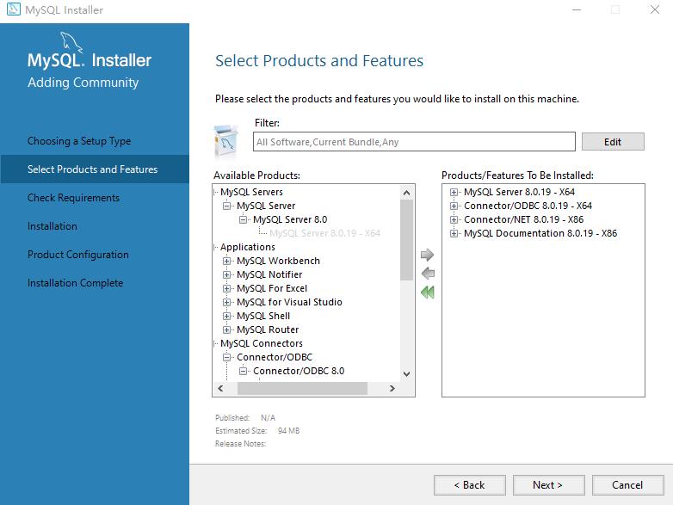Expand MySQL for Visual Studio node
The width and height of the screenshot is (673, 505).
(x=226, y=302)
